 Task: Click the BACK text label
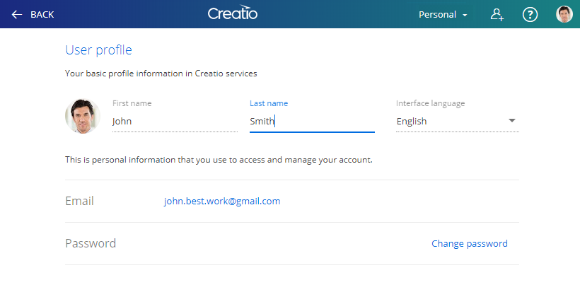click(x=42, y=14)
